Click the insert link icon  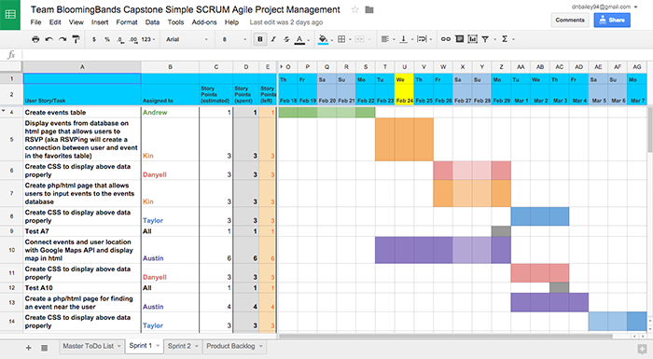[446, 39]
